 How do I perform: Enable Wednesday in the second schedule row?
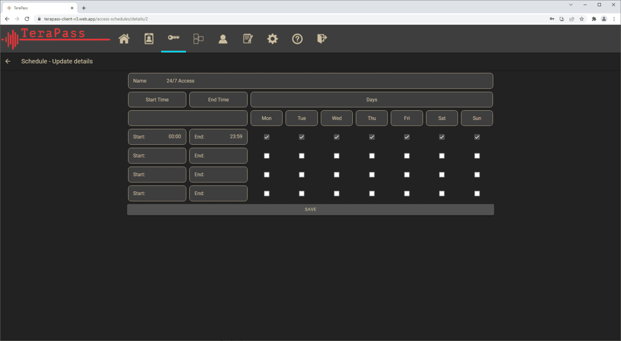(337, 156)
